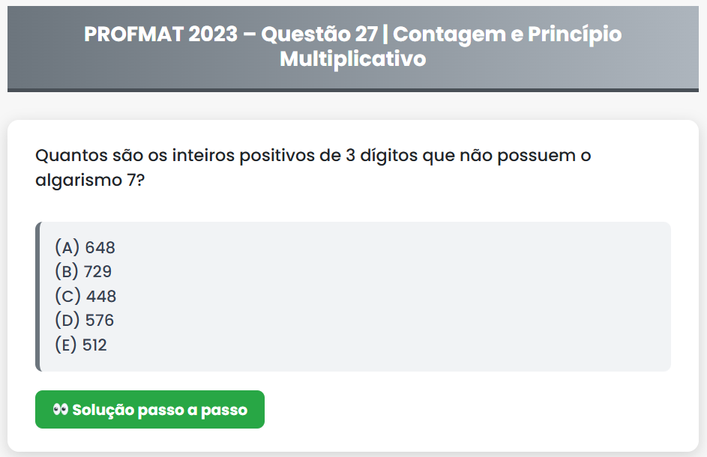Click the question text starting with Quantos
The image size is (707, 457).
(x=313, y=157)
